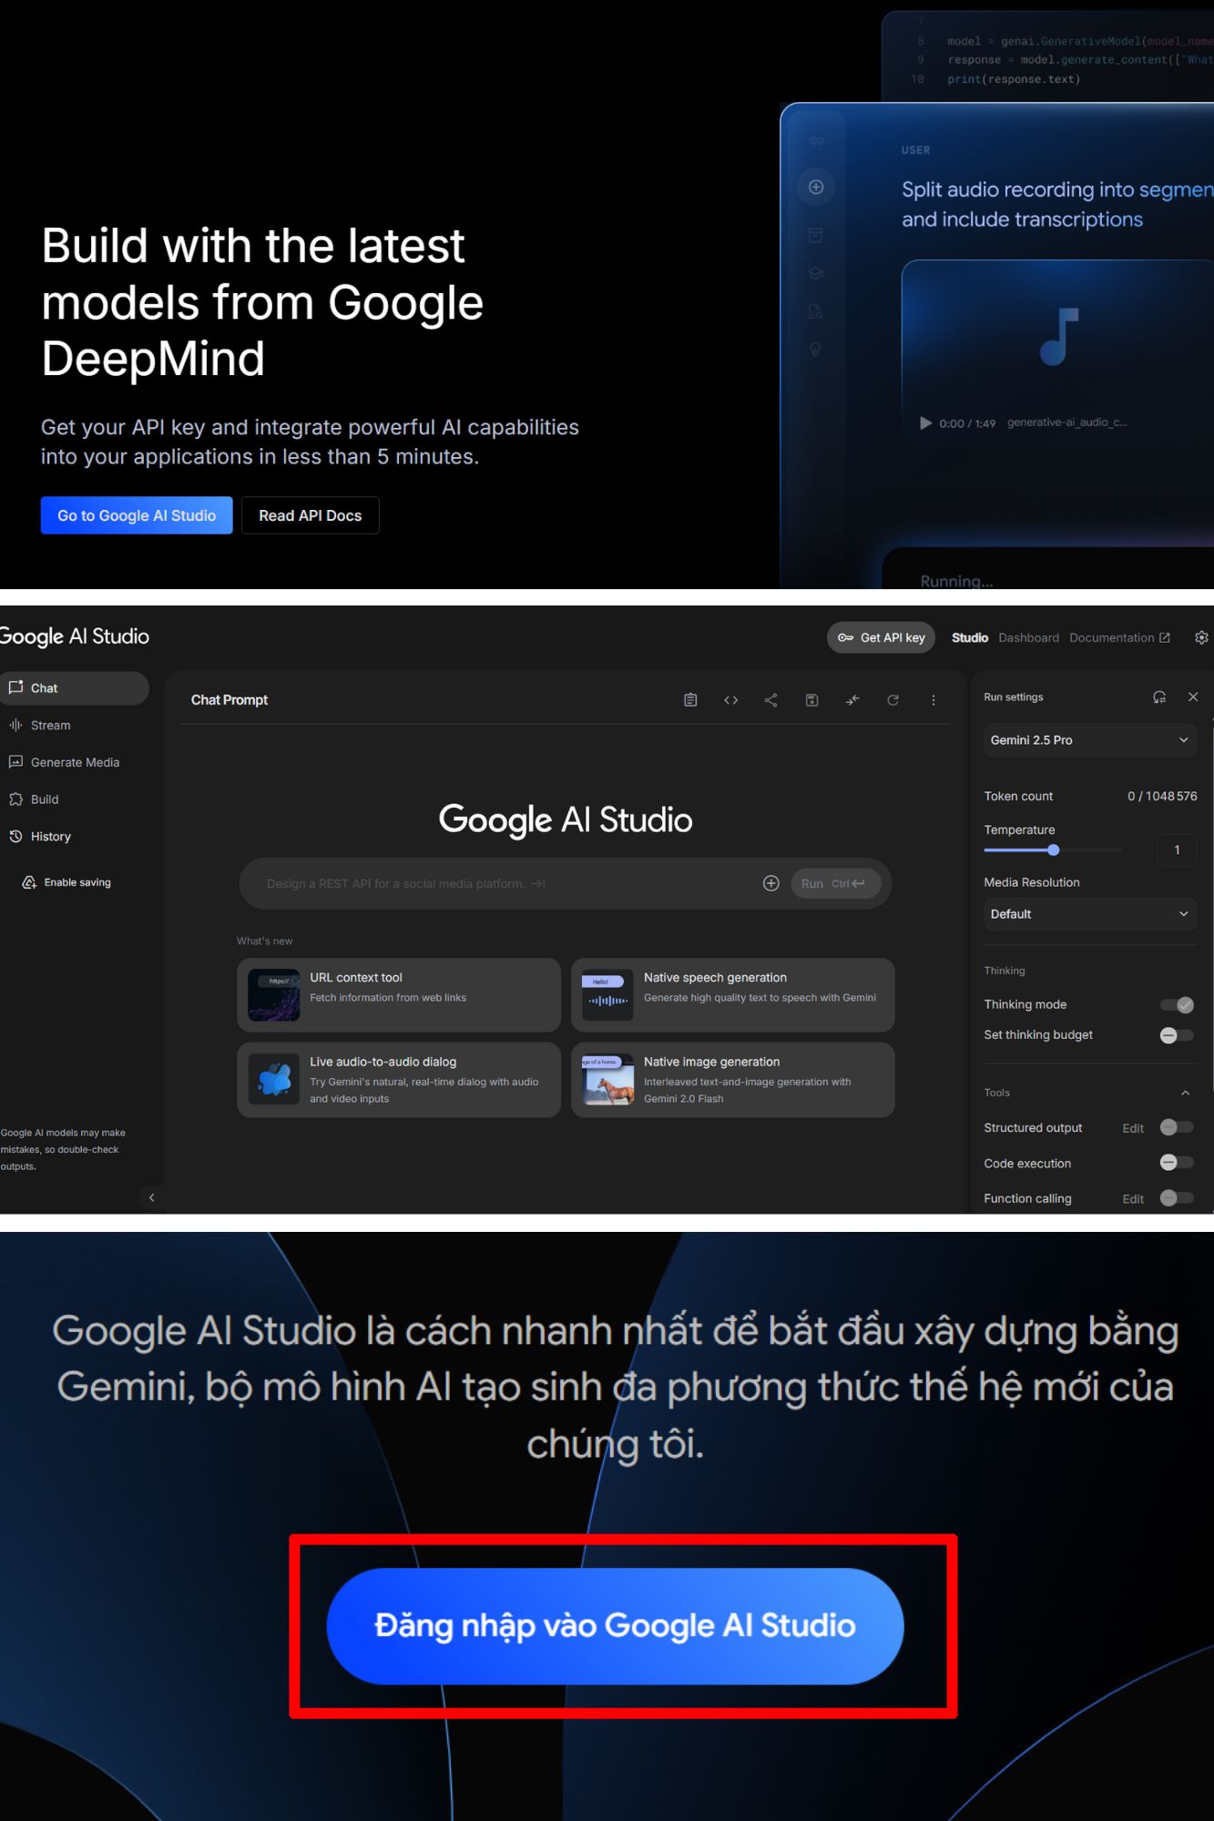Enable the Set thinking budget toggle
The width and height of the screenshot is (1214, 1821).
point(1177,1035)
